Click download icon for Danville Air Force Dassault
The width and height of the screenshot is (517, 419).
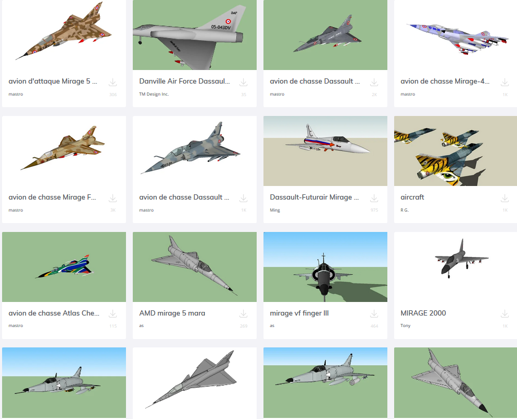[x=243, y=83]
